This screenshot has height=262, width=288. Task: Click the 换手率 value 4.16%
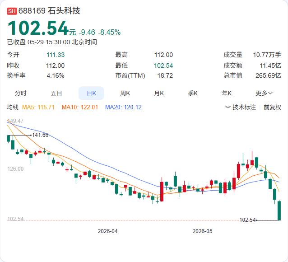56,75
